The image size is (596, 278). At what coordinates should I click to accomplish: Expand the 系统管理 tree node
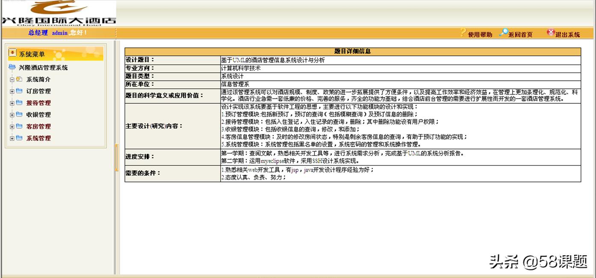(x=11, y=138)
